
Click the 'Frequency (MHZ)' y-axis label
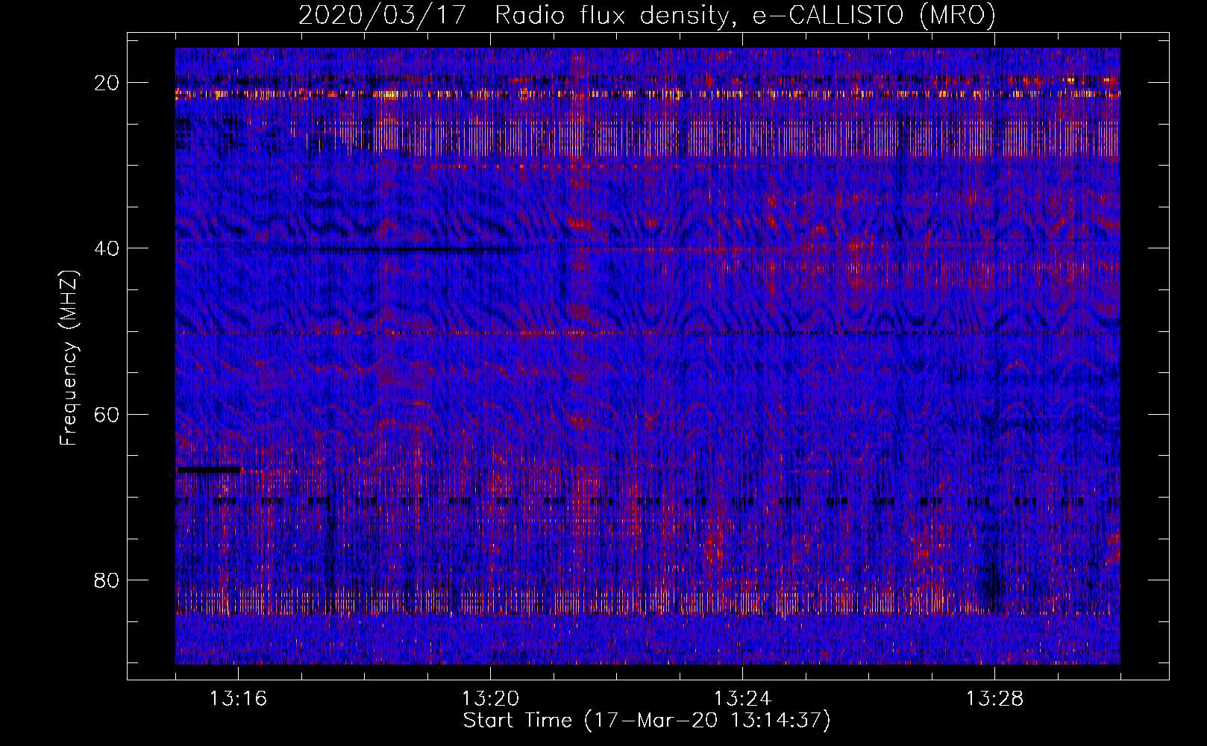[x=68, y=357]
